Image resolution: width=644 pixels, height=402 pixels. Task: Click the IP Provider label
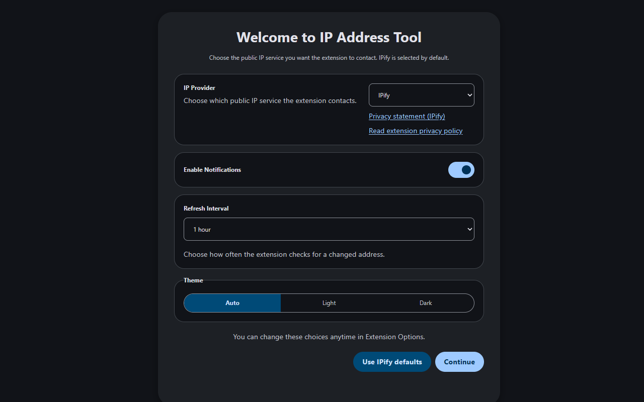(199, 88)
